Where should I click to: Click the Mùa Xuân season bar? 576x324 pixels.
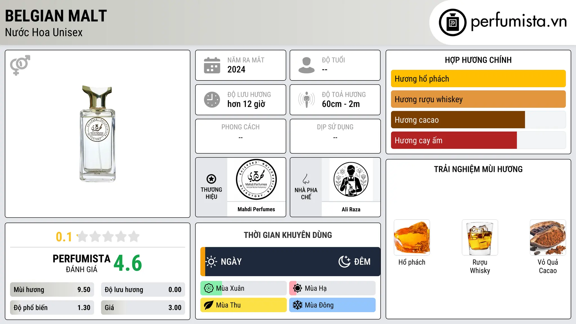[x=244, y=288]
